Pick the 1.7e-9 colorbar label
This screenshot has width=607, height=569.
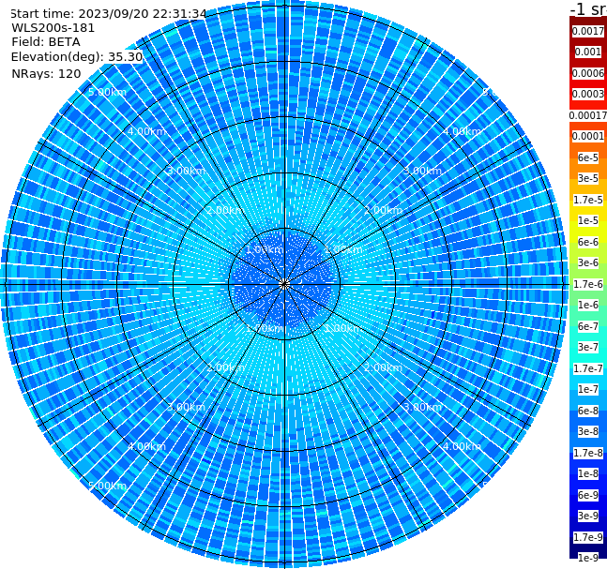[588, 537]
